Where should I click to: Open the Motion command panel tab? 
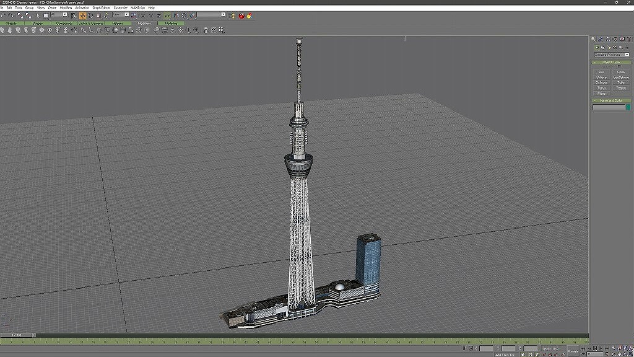[x=615, y=39]
